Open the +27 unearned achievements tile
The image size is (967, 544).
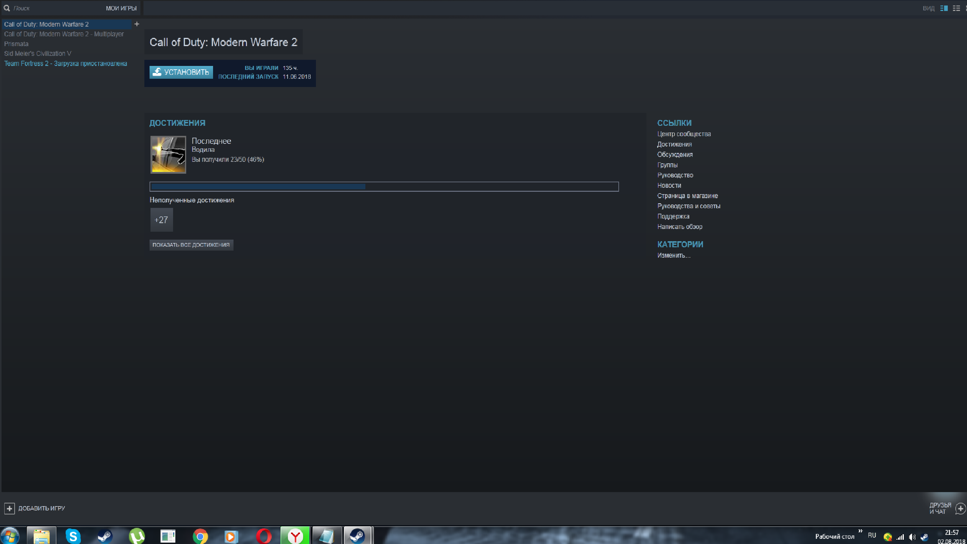pos(161,219)
